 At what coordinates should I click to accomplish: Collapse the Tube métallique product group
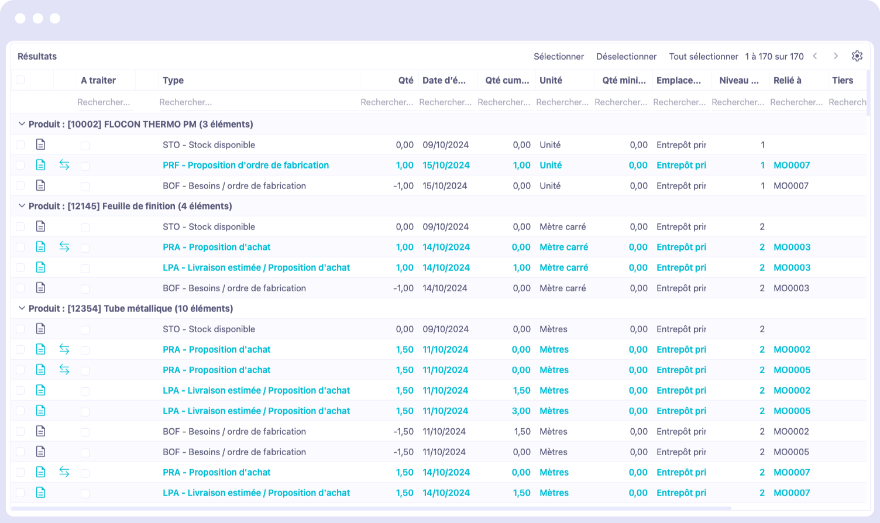pyautogui.click(x=22, y=308)
